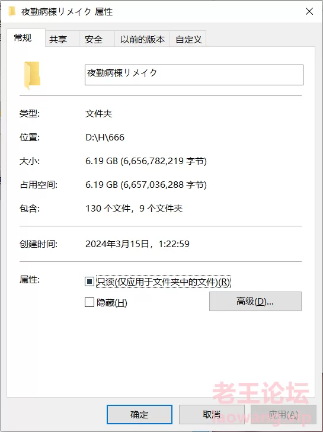The image size is (323, 432).
Task: Click the folder name text field
Action: [x=194, y=75]
